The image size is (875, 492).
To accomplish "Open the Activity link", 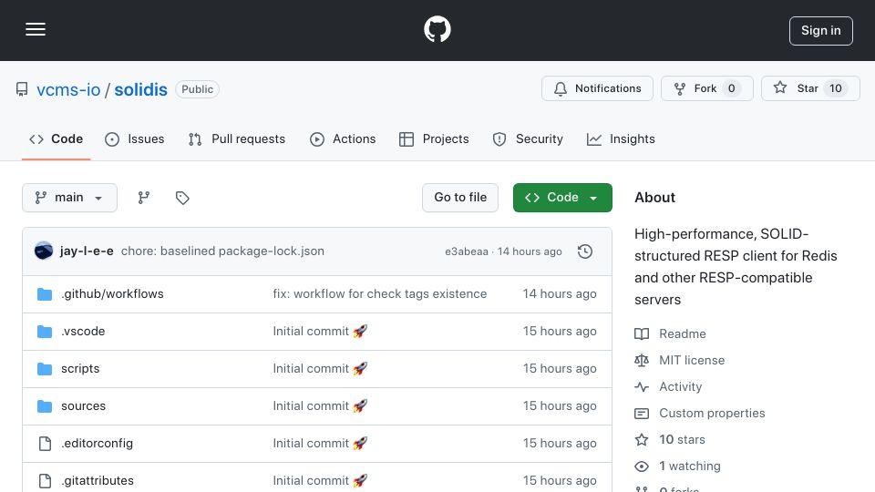I will (x=668, y=386).
